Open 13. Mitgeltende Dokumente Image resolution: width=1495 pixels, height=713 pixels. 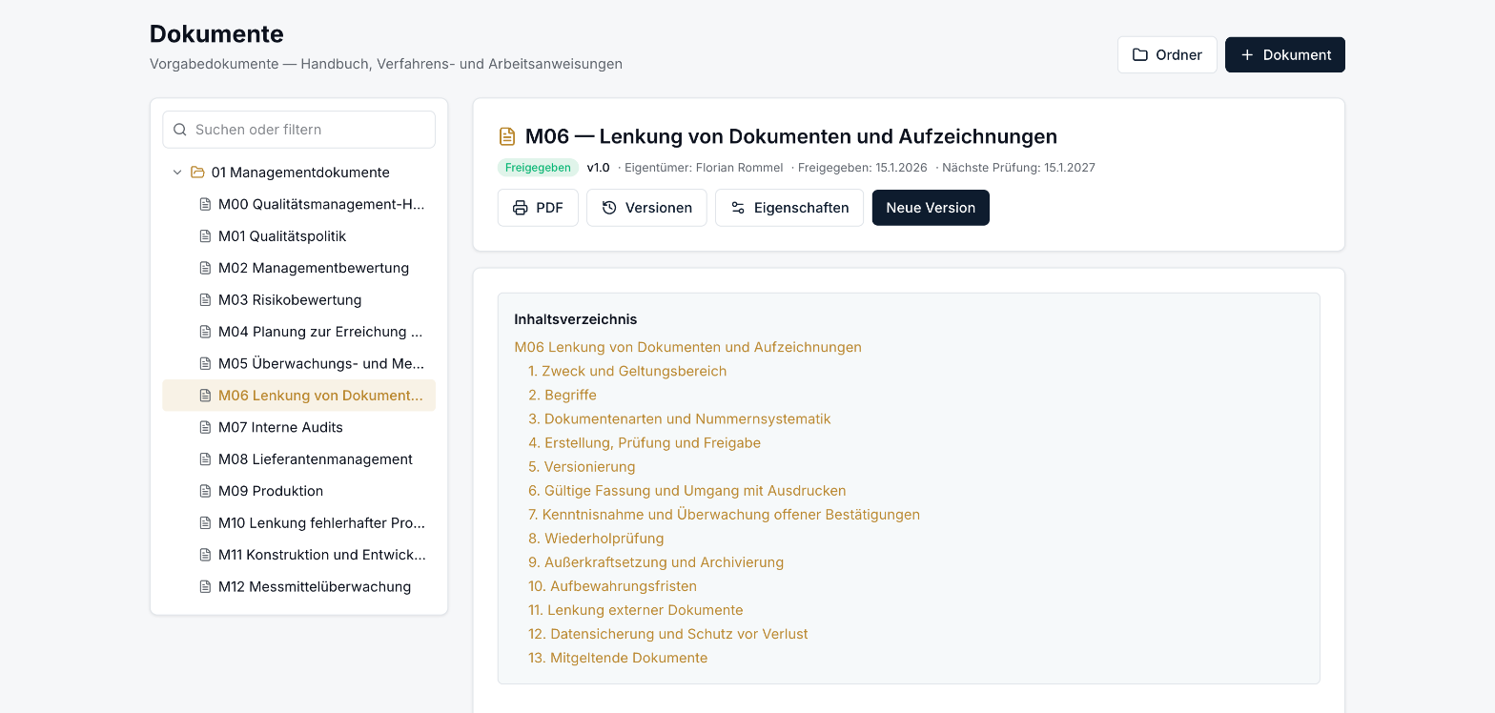[x=618, y=658]
